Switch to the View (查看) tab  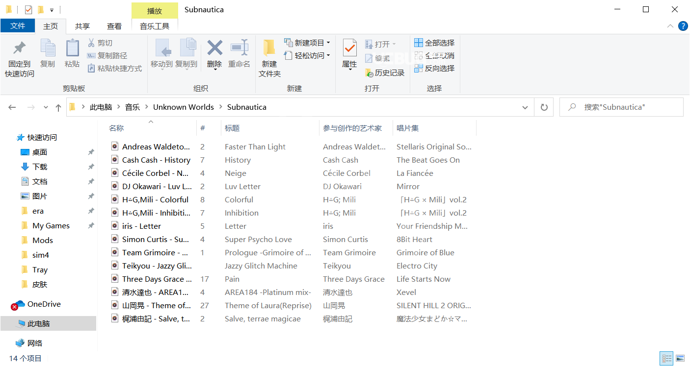pos(114,26)
